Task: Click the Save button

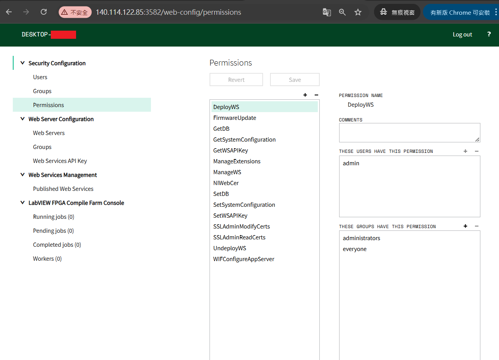Action: tap(295, 80)
